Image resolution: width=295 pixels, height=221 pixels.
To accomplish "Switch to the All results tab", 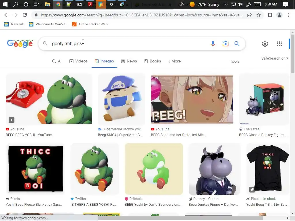I will pyautogui.click(x=57, y=61).
